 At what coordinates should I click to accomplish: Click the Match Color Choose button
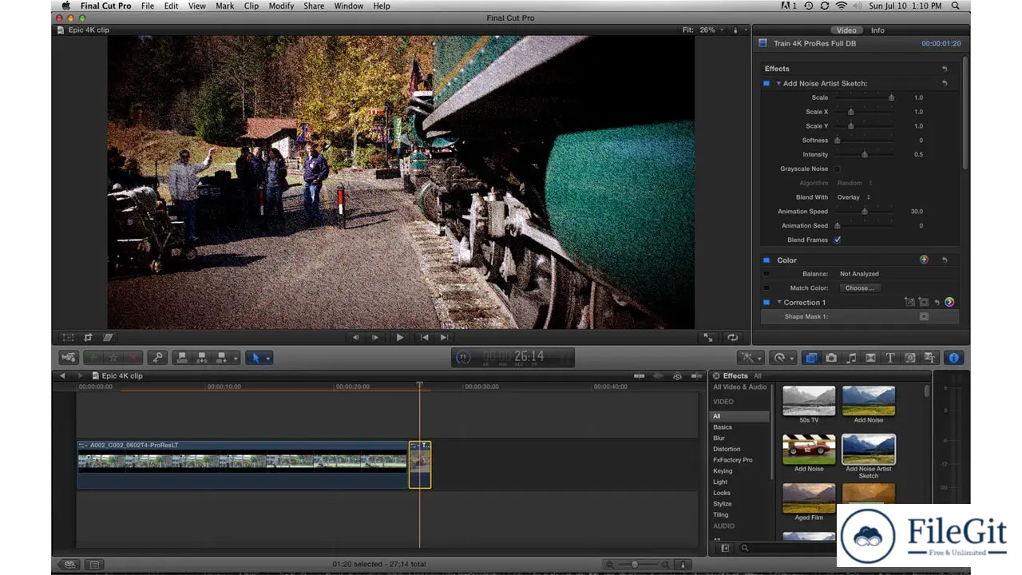pos(860,287)
